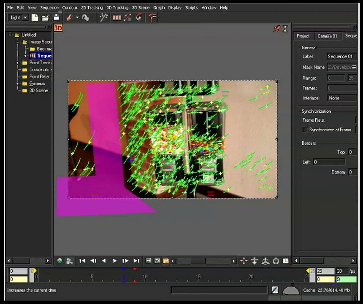Click the disk cache toggle icon in status bar
The width and height of the screenshot is (363, 304).
275,290
